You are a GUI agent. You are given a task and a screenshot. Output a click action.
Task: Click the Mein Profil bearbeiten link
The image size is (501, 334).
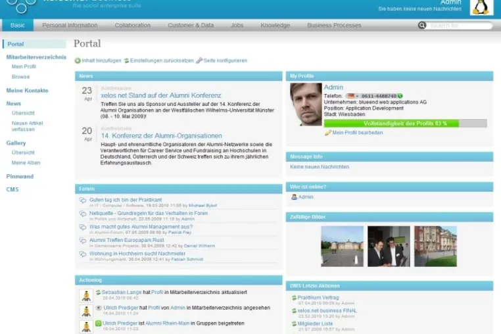click(357, 133)
